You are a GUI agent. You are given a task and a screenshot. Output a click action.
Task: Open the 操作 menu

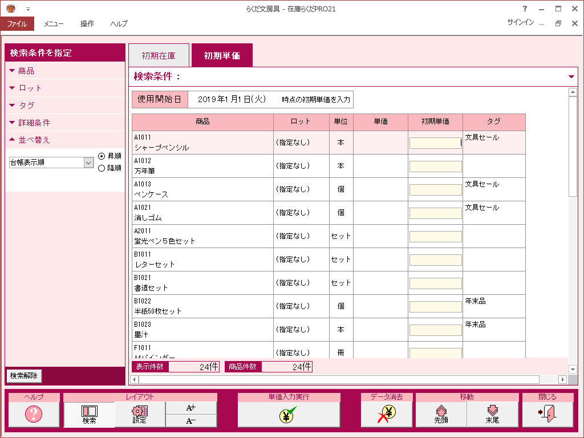point(87,23)
